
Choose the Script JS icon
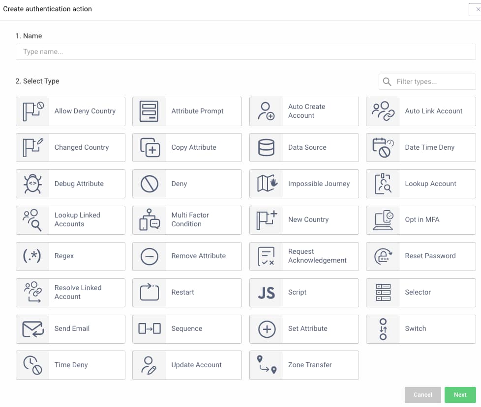[267, 293]
